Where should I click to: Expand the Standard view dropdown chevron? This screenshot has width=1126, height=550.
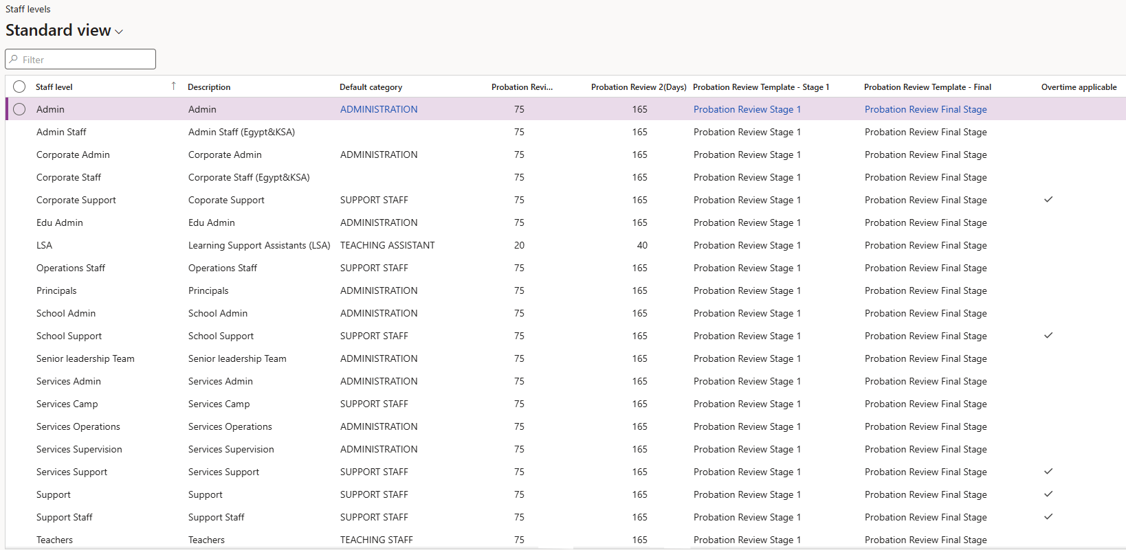(119, 32)
